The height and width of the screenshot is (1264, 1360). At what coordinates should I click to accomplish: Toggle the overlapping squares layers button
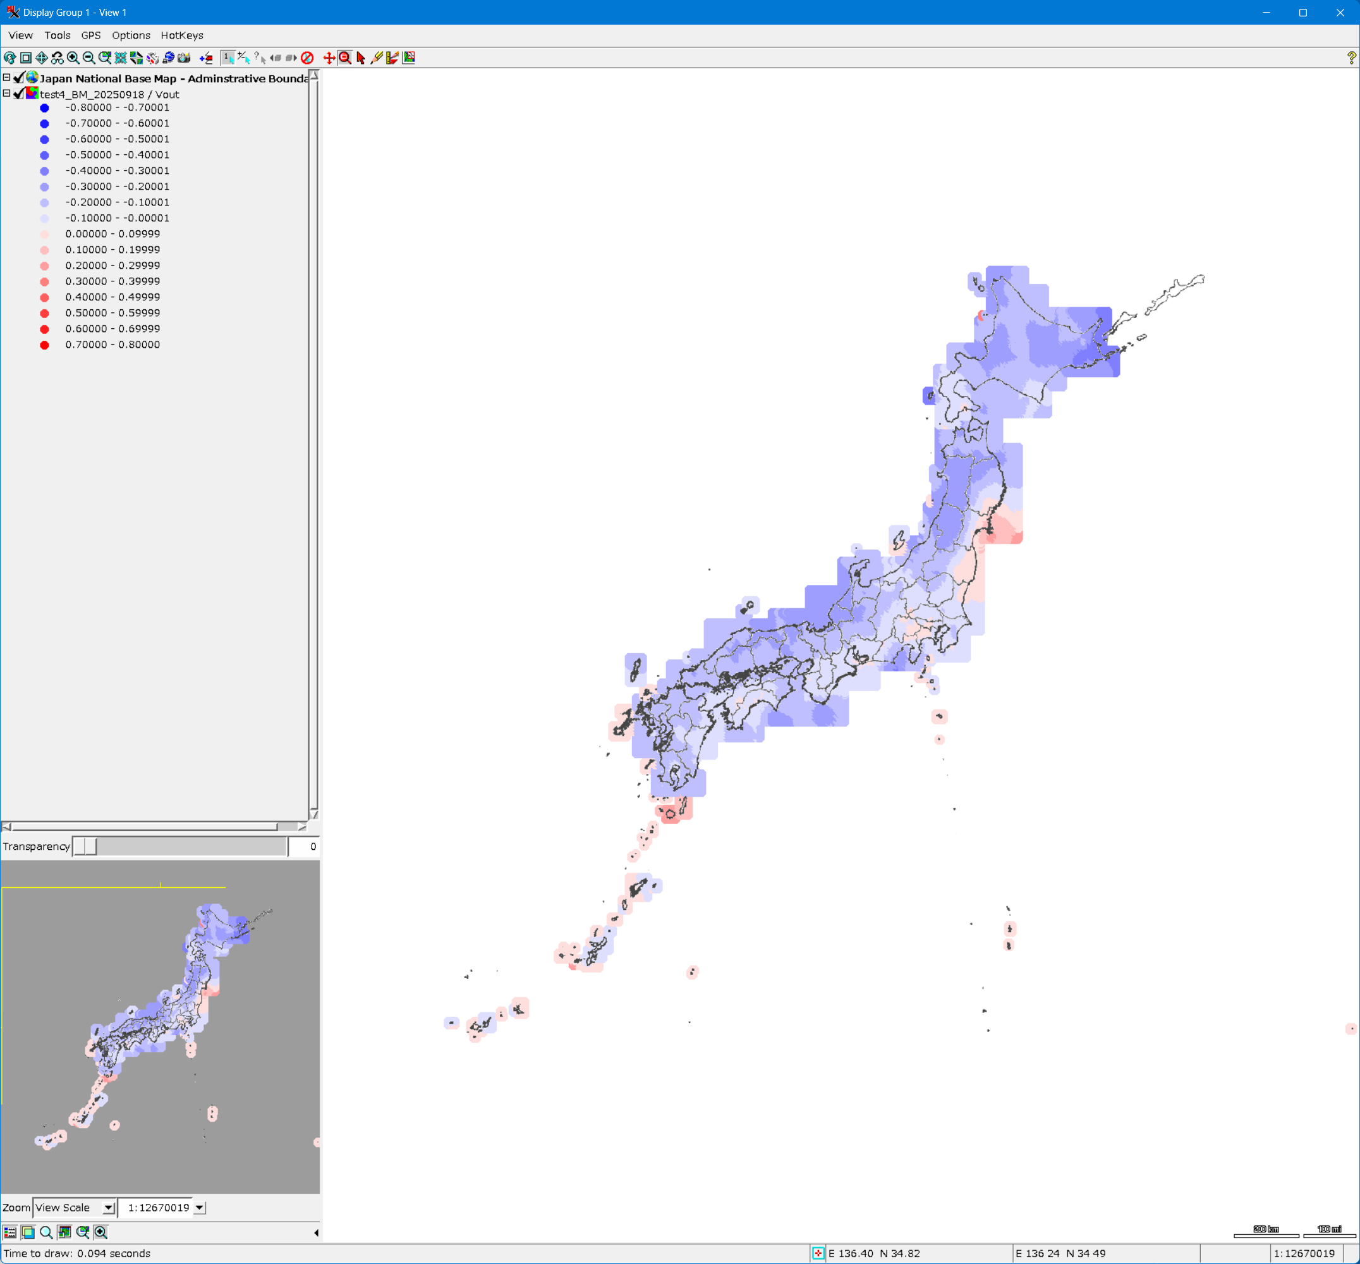coord(28,1232)
